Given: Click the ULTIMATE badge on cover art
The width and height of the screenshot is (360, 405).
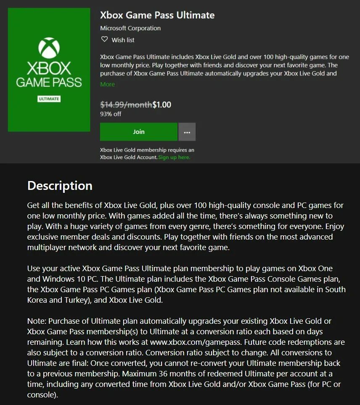Looking at the screenshot, I should pos(49,99).
